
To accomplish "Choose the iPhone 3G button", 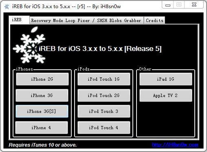I will click(42, 95).
